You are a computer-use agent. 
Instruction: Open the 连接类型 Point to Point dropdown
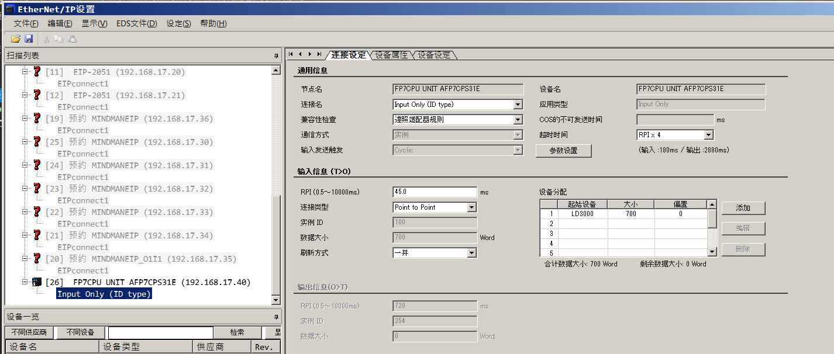tap(471, 207)
